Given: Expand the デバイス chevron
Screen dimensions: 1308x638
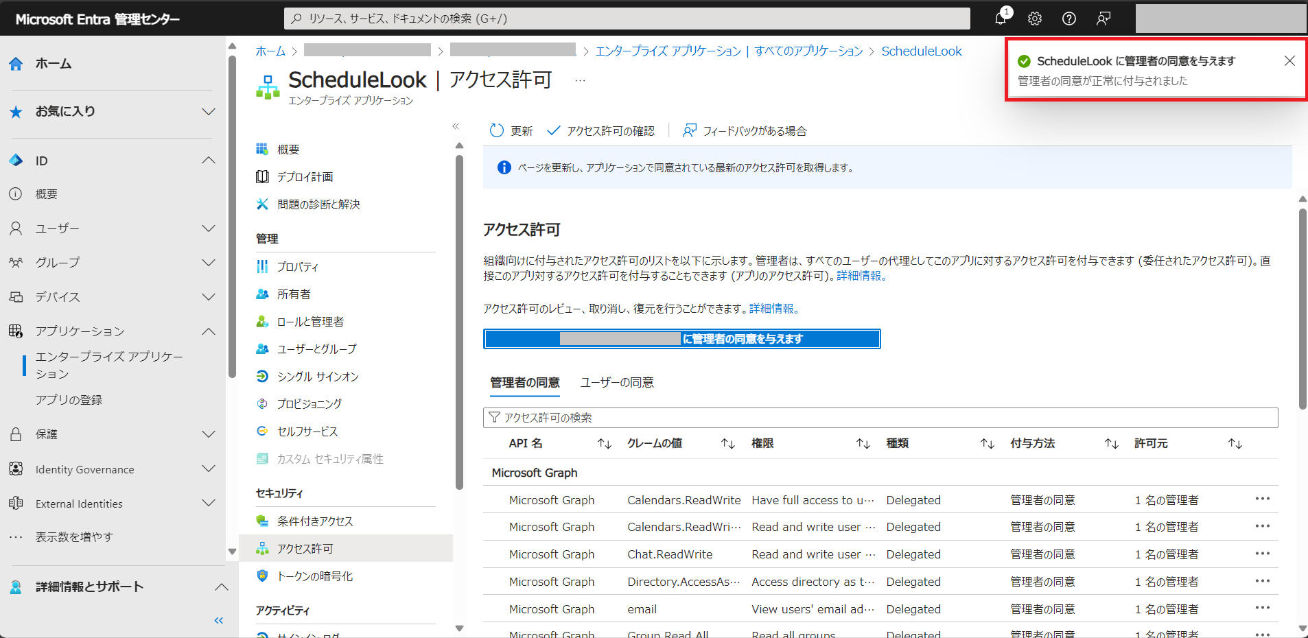Looking at the screenshot, I should coord(209,297).
